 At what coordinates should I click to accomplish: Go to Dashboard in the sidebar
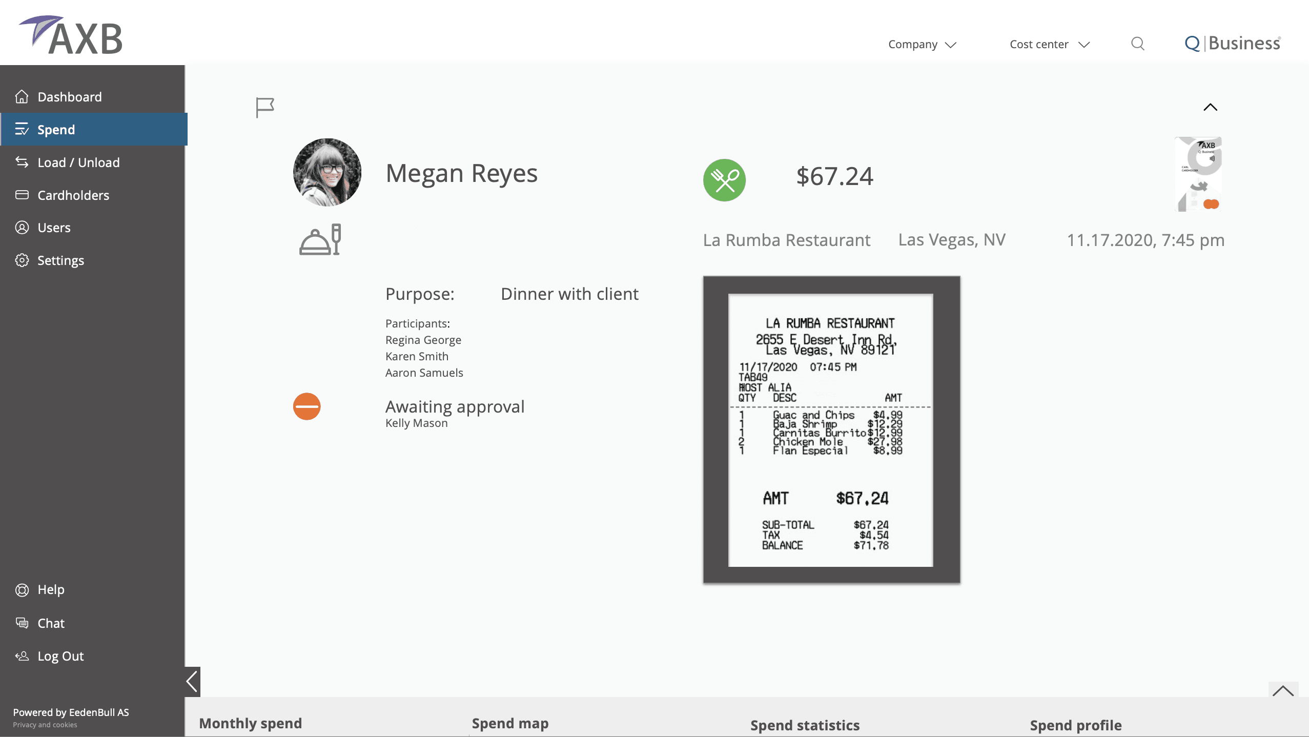[x=69, y=97]
